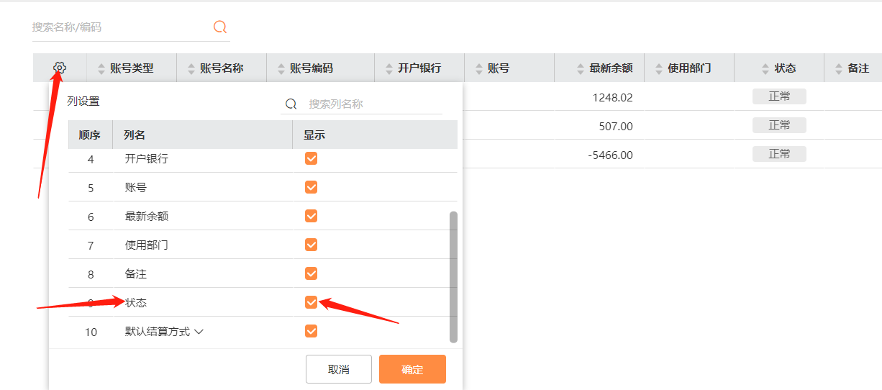
Task: Sort by 开户银行 column arrows
Action: [388, 68]
